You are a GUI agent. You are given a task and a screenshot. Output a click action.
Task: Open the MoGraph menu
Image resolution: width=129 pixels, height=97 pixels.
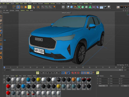tap(40, 4)
